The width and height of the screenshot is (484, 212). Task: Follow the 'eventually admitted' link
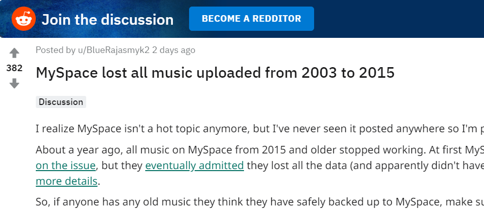pyautogui.click(x=195, y=166)
